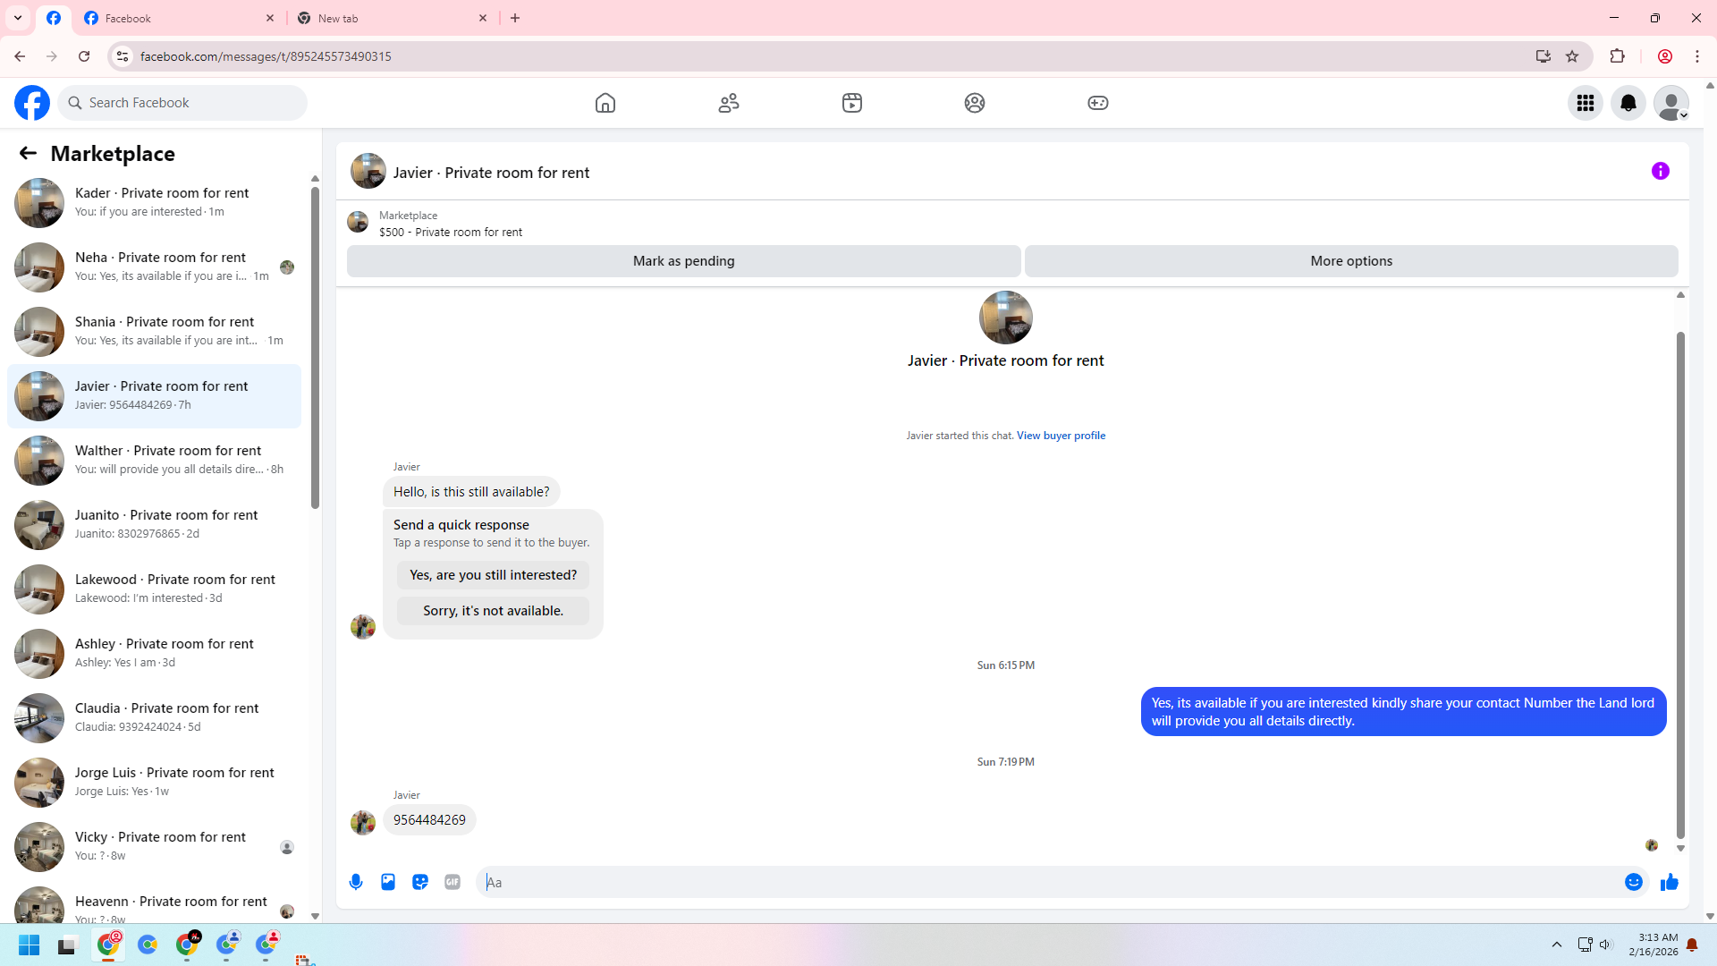
Task: Open browser tab search chevron
Action: tap(18, 18)
